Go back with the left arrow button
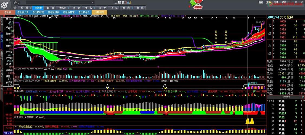305x135 pixels. (x=16, y=3)
